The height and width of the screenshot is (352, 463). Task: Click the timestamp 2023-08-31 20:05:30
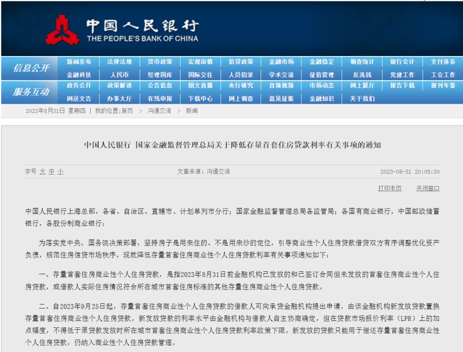click(410, 172)
